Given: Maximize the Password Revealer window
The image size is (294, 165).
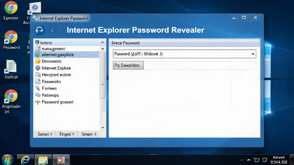Looking at the screenshot, I should click(x=243, y=17).
